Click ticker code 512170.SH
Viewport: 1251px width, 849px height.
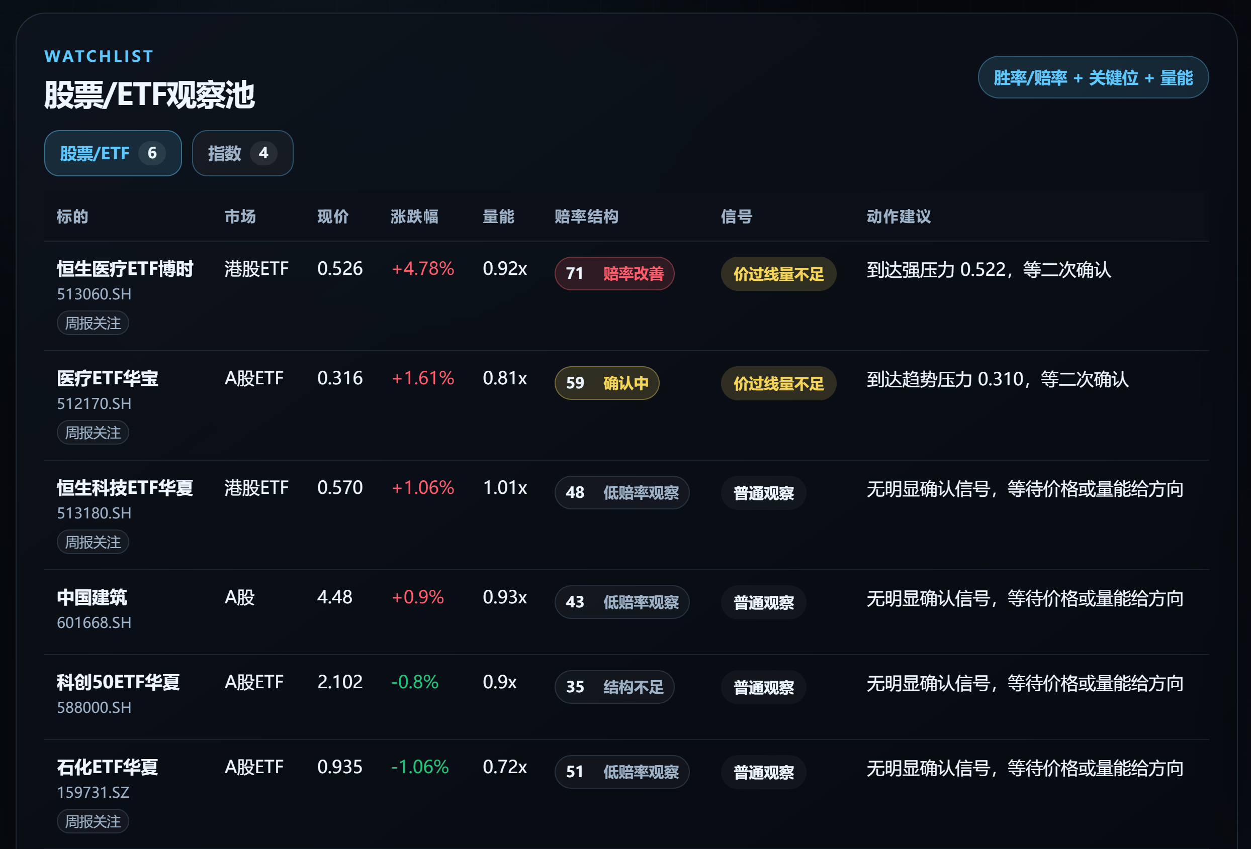(94, 404)
